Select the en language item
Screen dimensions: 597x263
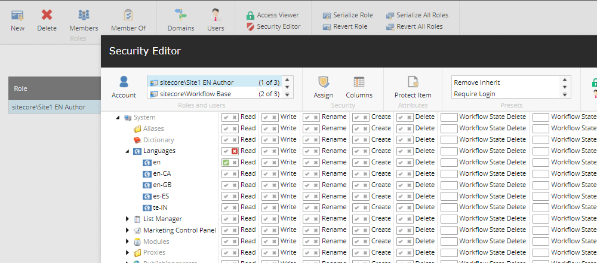[156, 163]
